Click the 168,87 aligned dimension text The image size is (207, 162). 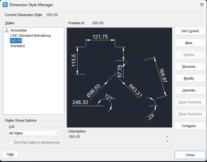pyautogui.click(x=163, y=75)
